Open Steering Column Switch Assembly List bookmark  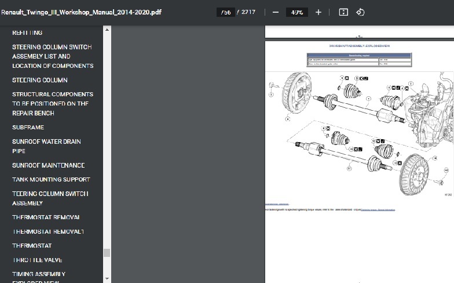[x=53, y=56]
